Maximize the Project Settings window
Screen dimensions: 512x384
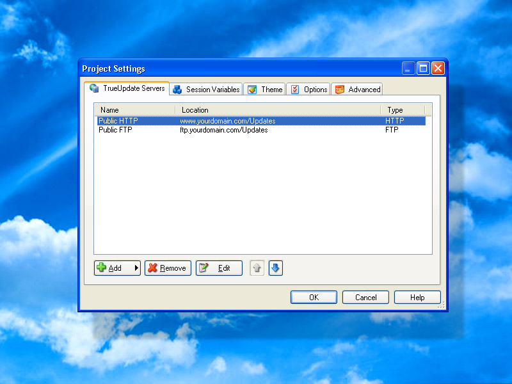[x=423, y=68]
